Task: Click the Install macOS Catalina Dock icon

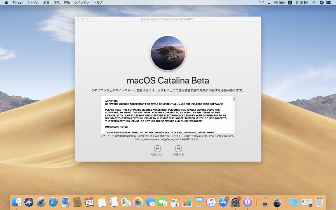Action: (x=277, y=202)
